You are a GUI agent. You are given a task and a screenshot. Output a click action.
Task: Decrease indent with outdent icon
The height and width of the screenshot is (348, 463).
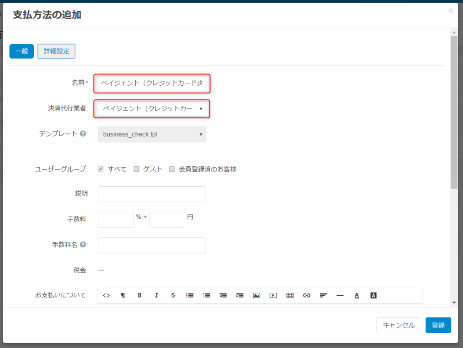[223, 296]
